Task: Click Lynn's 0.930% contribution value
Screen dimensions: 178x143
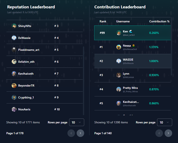Action: 154,75
